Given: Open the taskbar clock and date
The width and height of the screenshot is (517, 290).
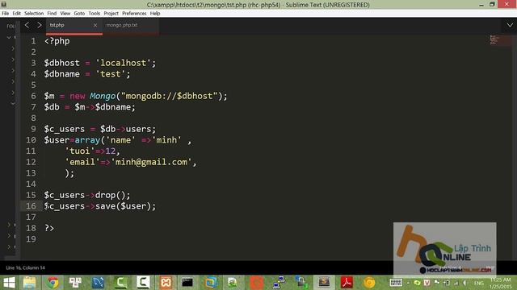Looking at the screenshot, I should coord(501,283).
